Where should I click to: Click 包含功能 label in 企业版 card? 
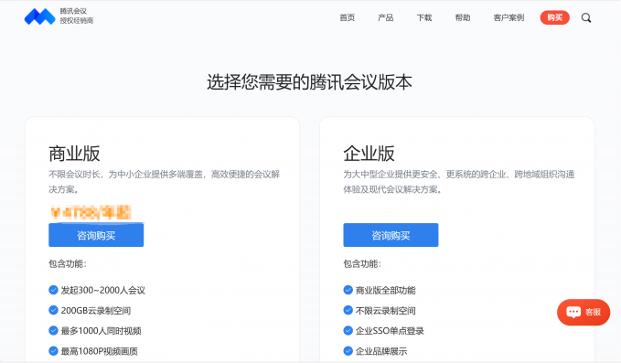tap(362, 263)
